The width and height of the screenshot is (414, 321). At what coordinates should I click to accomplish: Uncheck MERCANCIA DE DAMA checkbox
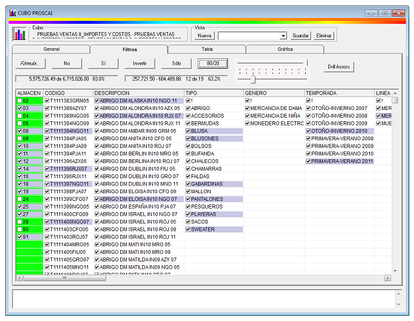(x=247, y=108)
